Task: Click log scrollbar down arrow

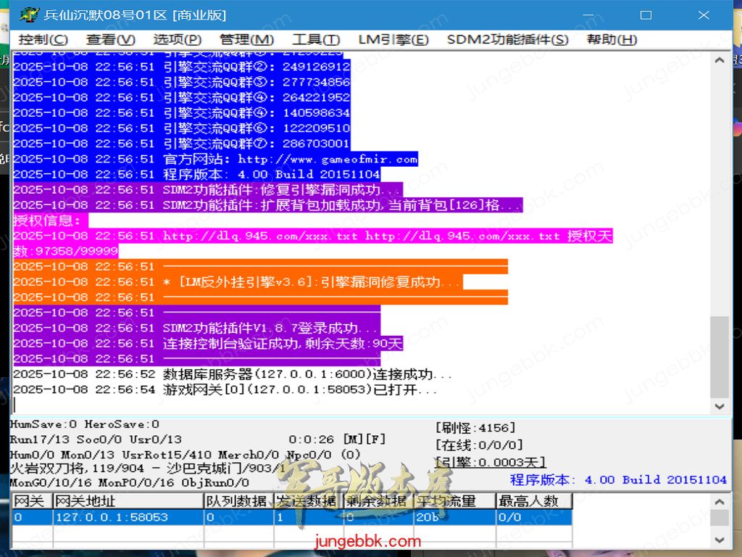Action: (x=720, y=406)
